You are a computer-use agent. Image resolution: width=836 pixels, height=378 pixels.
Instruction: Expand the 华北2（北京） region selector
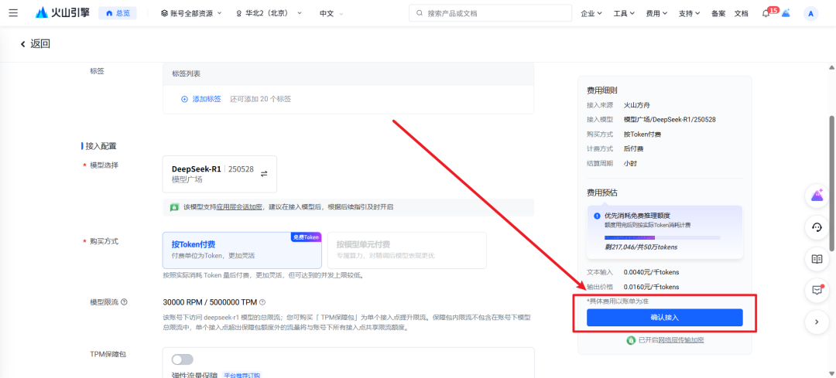[x=269, y=13]
